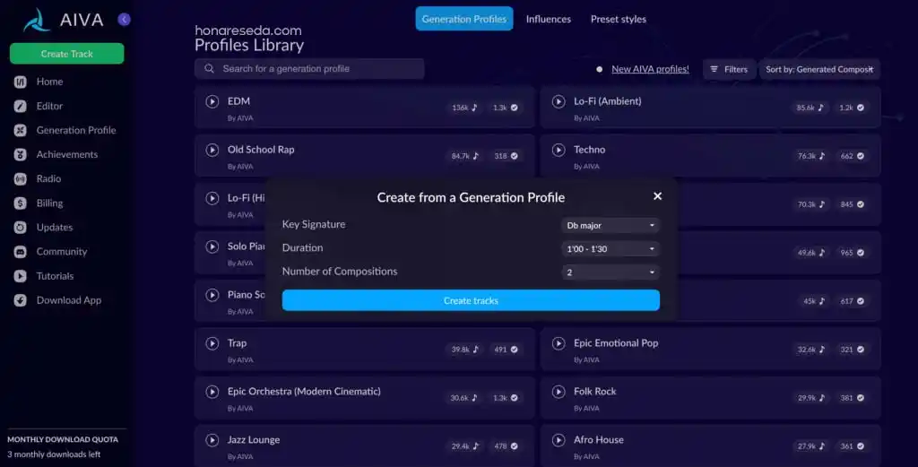The image size is (918, 467).
Task: Open the Tutorials play icon
Action: click(x=21, y=276)
